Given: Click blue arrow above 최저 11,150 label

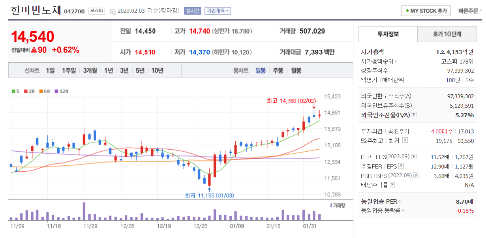Looking at the screenshot, I should (209, 190).
